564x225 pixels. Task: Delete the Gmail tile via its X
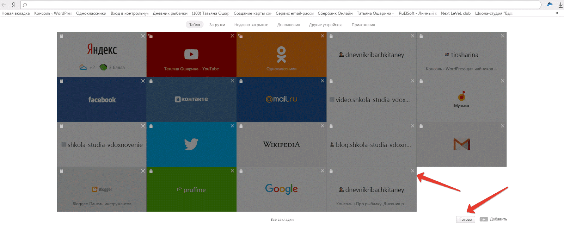pyautogui.click(x=503, y=126)
